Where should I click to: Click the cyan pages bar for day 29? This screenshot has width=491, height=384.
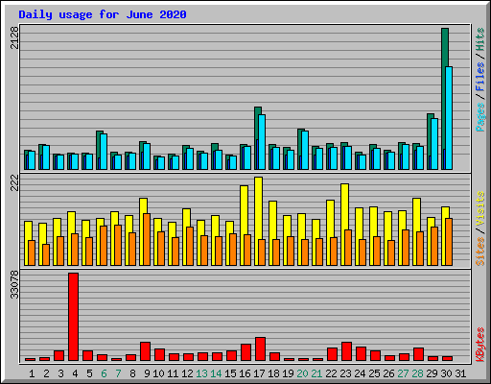tap(434, 144)
